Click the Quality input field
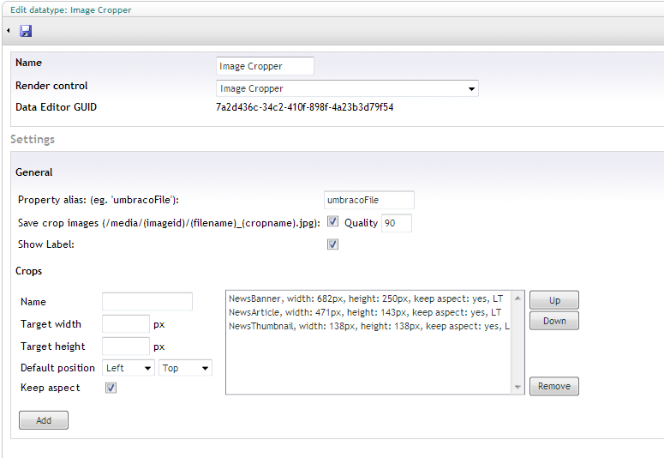This screenshot has width=664, height=458. pos(396,223)
